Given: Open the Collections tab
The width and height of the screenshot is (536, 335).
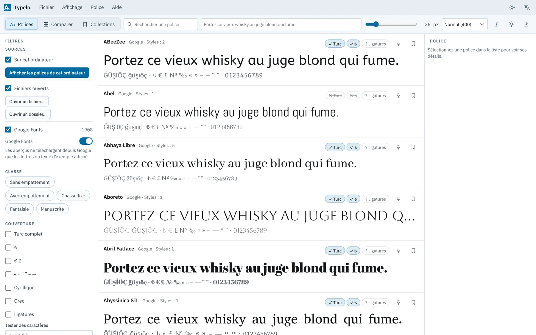Looking at the screenshot, I should coord(99,24).
